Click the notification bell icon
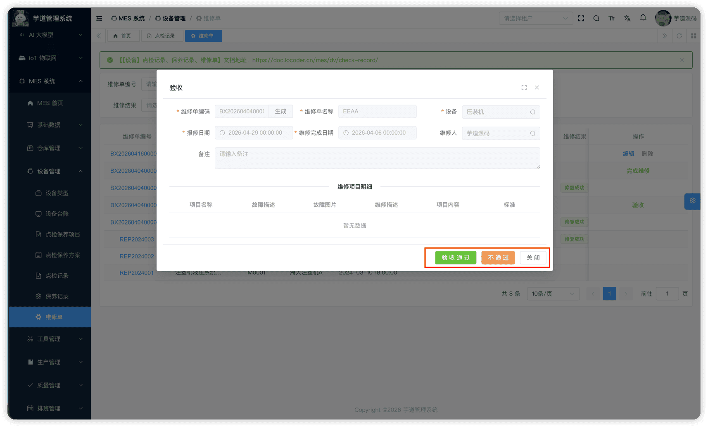This screenshot has height=427, width=708. [x=643, y=18]
